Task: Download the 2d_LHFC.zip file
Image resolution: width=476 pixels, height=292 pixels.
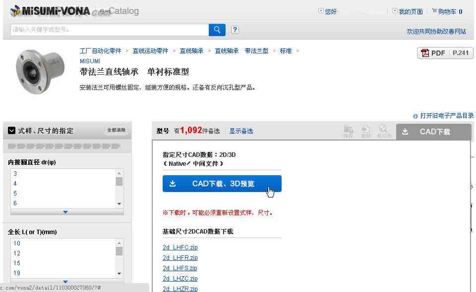Action: [x=180, y=247]
